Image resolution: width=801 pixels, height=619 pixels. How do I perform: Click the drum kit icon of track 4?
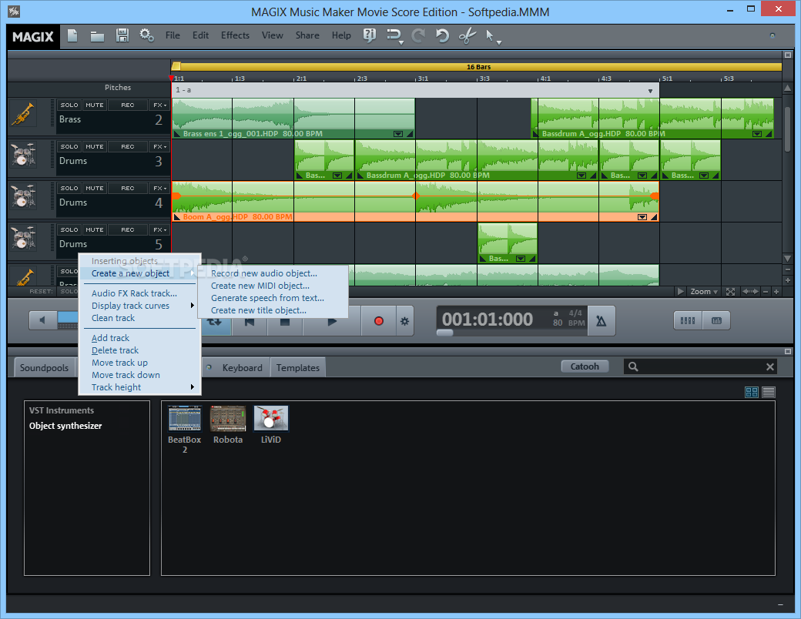click(x=23, y=197)
